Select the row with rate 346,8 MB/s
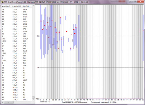Viewport: 145px width, 105px height. point(17,68)
